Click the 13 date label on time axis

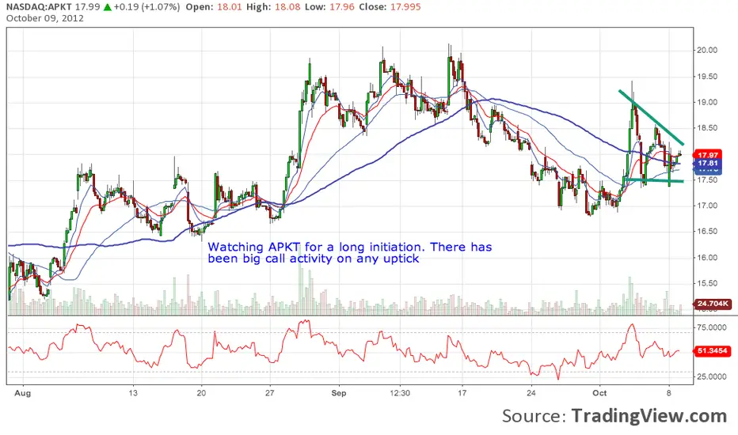[x=133, y=393]
